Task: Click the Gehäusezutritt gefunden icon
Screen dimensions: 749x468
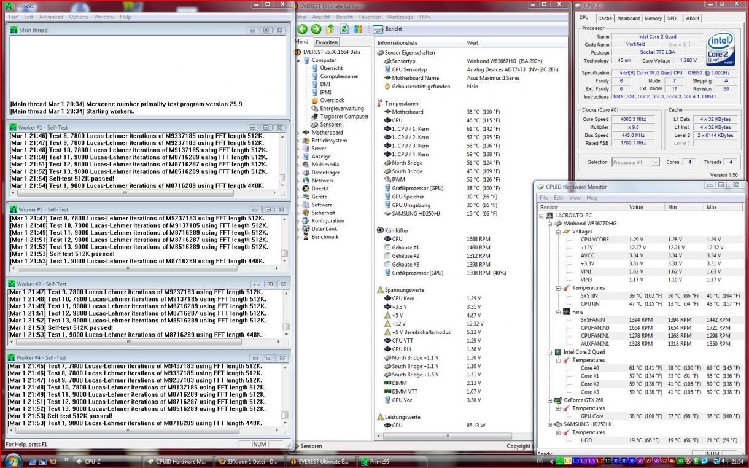Action: coord(387,87)
